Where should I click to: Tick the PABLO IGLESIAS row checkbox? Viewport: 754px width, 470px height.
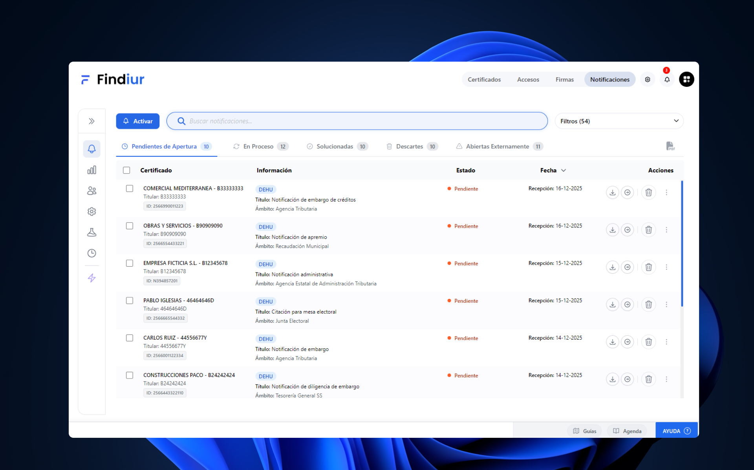pos(130,300)
